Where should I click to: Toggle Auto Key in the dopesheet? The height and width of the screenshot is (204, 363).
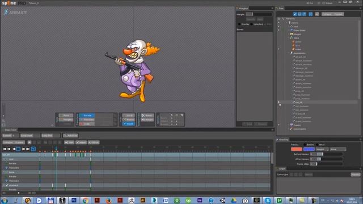click(x=71, y=135)
